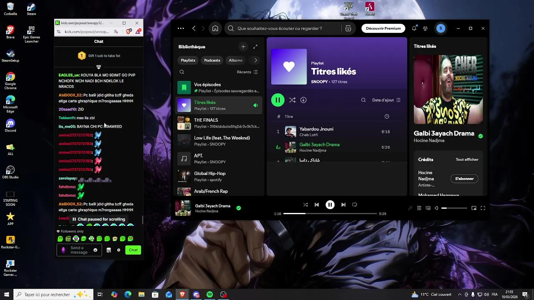This screenshot has width=534, height=300.
Task: Open Spotify from the Windows taskbar
Action: click(x=210, y=295)
